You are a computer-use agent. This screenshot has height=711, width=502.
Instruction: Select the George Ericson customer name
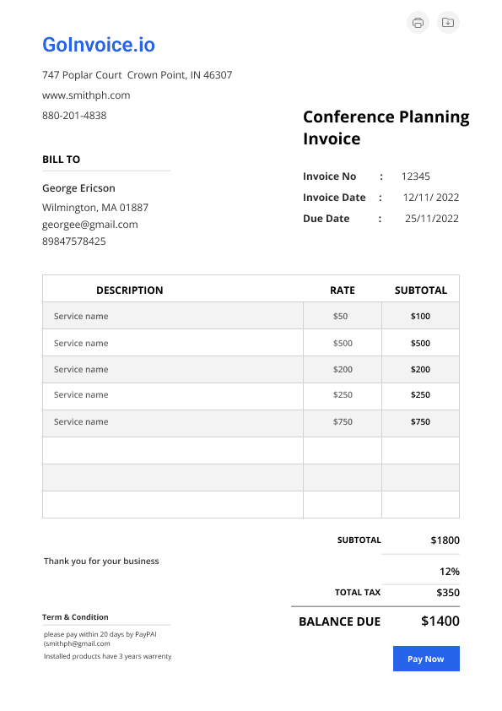[x=78, y=188]
